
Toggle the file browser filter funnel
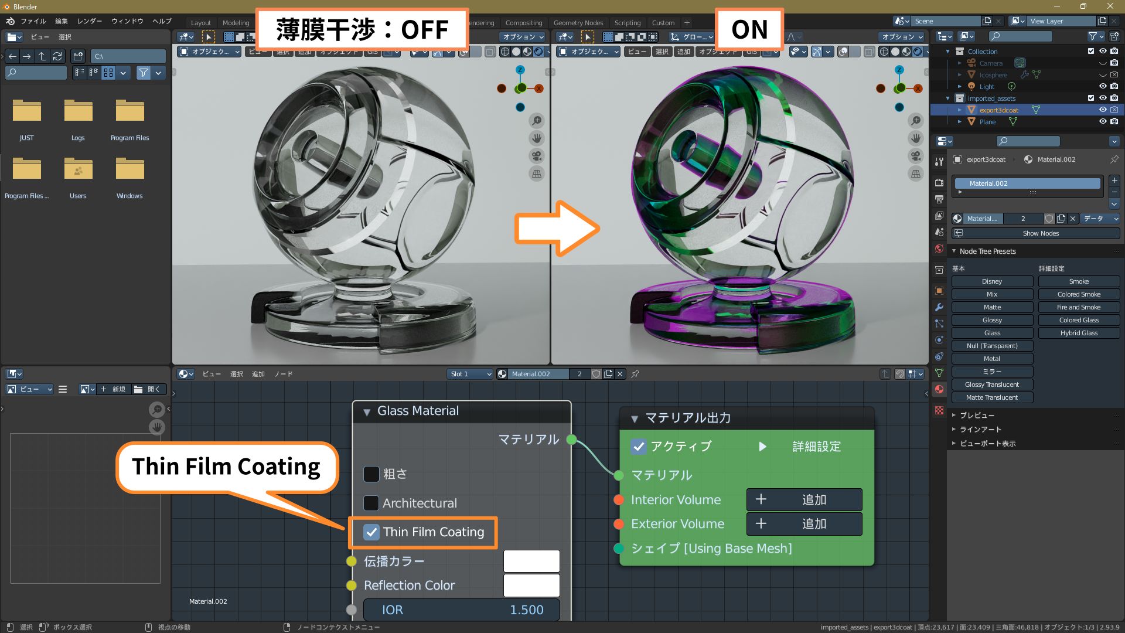[143, 73]
